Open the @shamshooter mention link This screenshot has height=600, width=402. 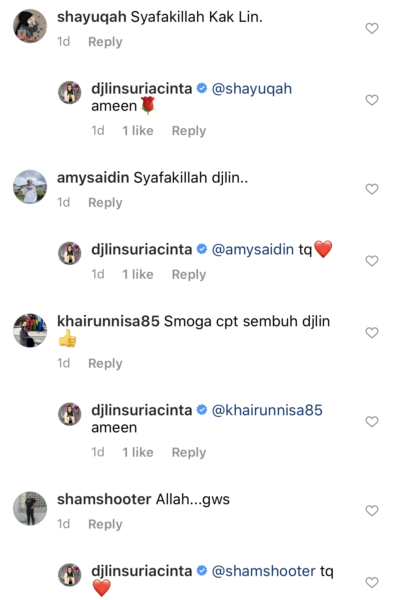pyautogui.click(x=264, y=571)
